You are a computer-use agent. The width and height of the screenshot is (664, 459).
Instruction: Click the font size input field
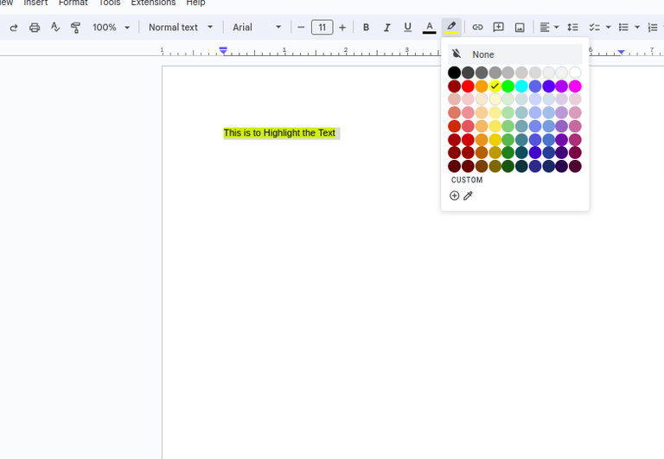tap(322, 28)
